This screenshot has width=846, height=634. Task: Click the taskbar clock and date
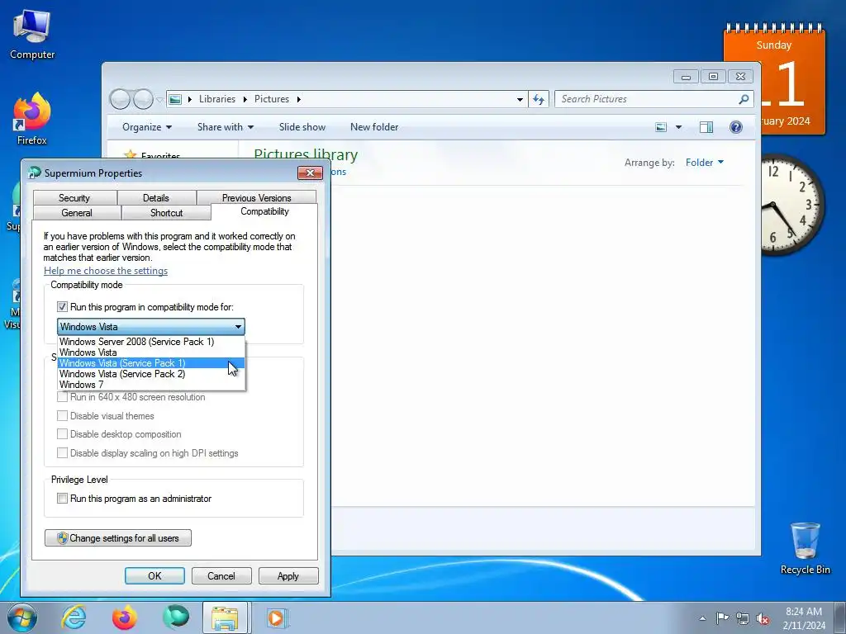tap(804, 618)
